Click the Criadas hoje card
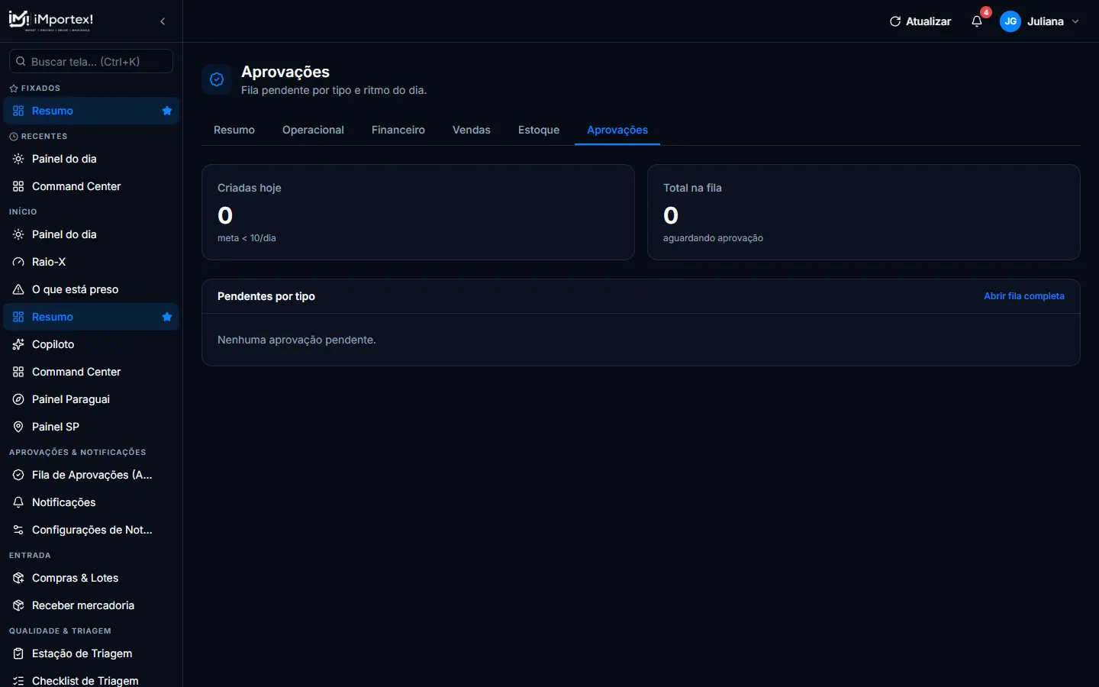The image size is (1099, 687). click(x=418, y=212)
